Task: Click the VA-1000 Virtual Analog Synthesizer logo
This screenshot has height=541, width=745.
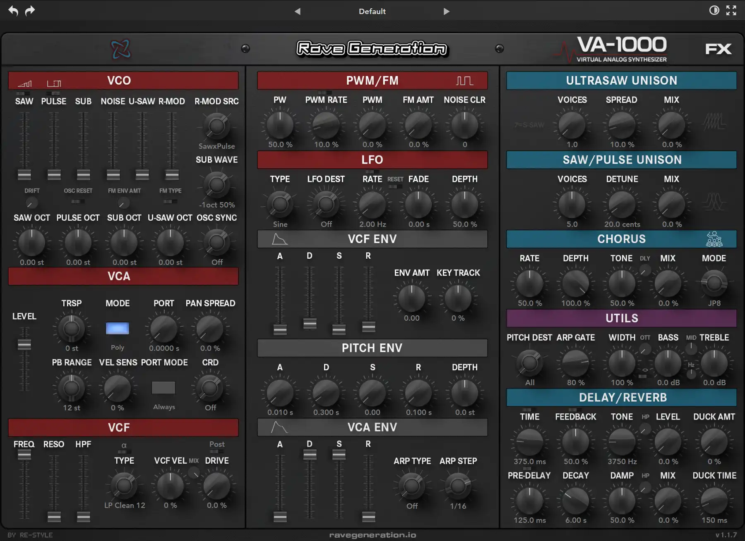Action: pyautogui.click(x=612, y=49)
